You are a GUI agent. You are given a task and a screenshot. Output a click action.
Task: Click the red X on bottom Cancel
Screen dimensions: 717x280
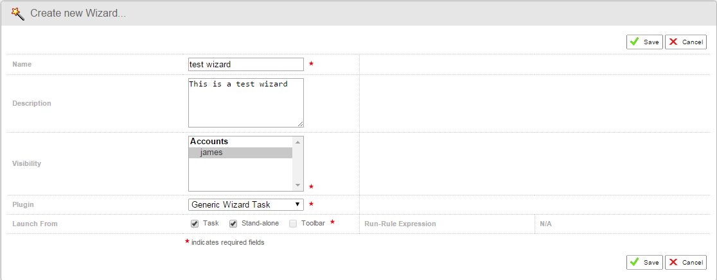pos(673,262)
